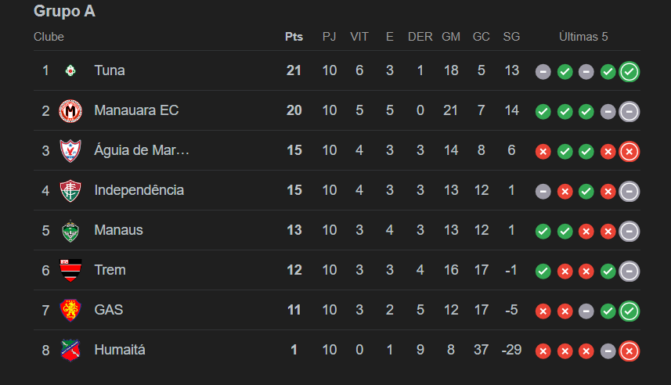
Task: Open the Tuna team name link
Action: [110, 70]
